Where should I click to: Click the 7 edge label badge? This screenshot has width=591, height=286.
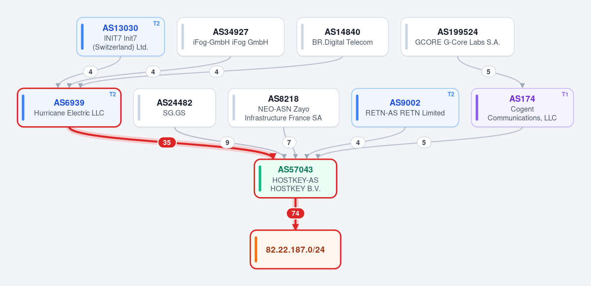289,143
